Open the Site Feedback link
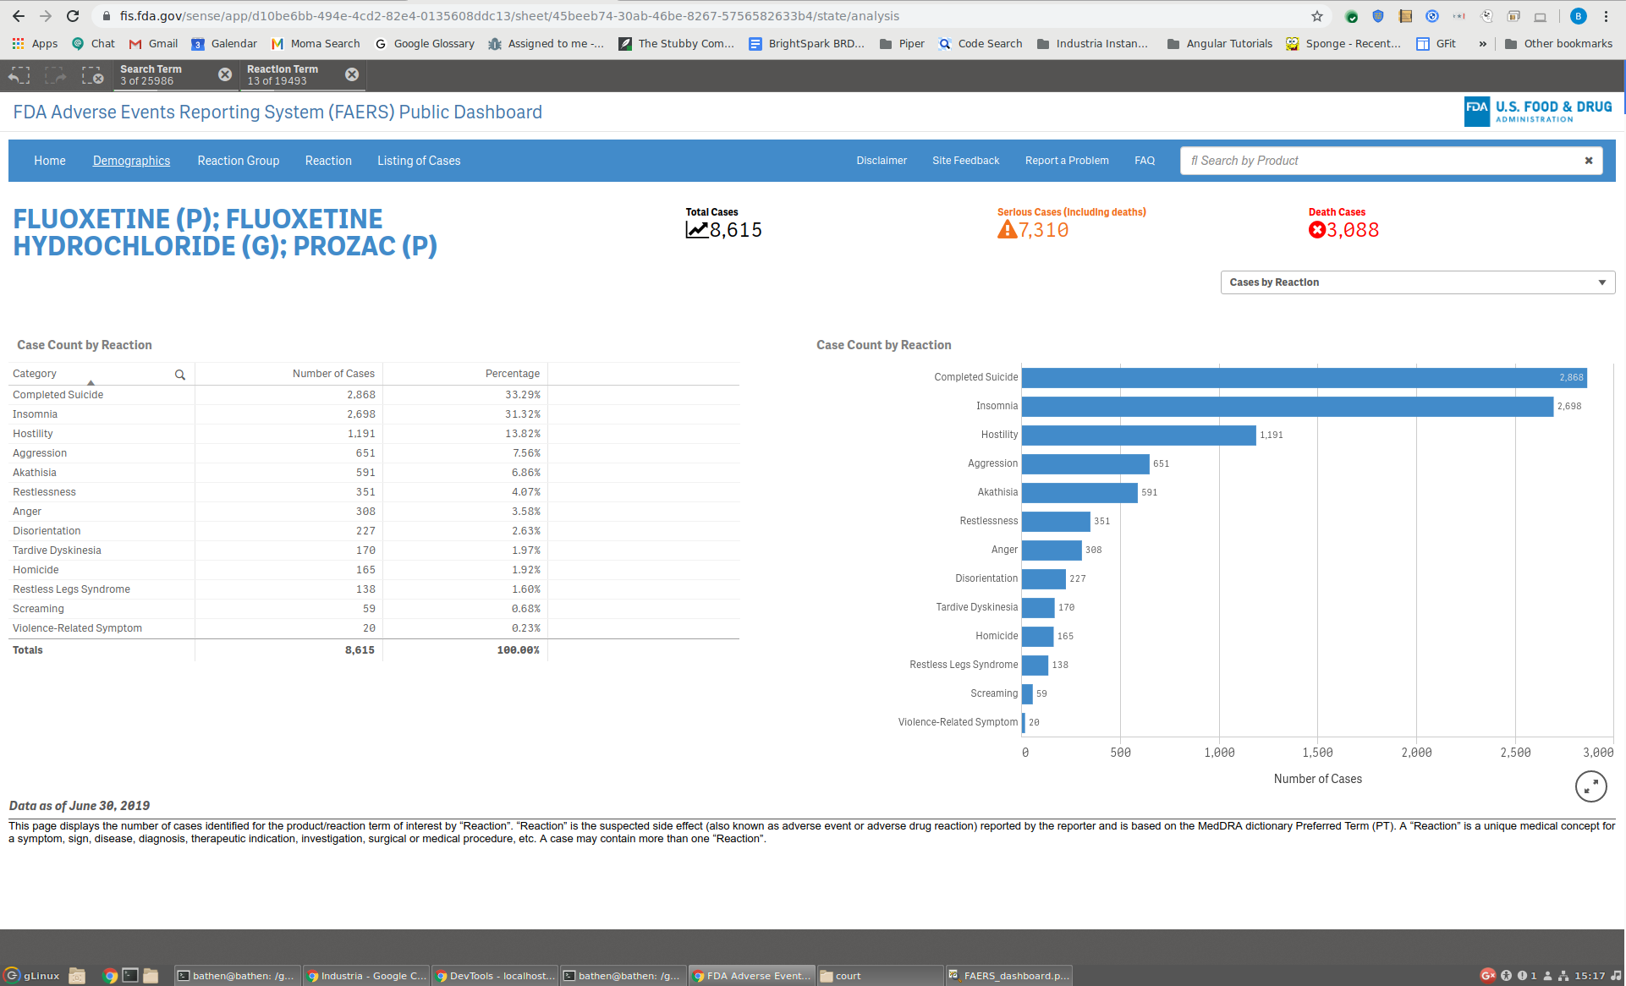 965,161
